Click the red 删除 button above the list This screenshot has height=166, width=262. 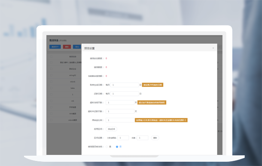(67, 47)
